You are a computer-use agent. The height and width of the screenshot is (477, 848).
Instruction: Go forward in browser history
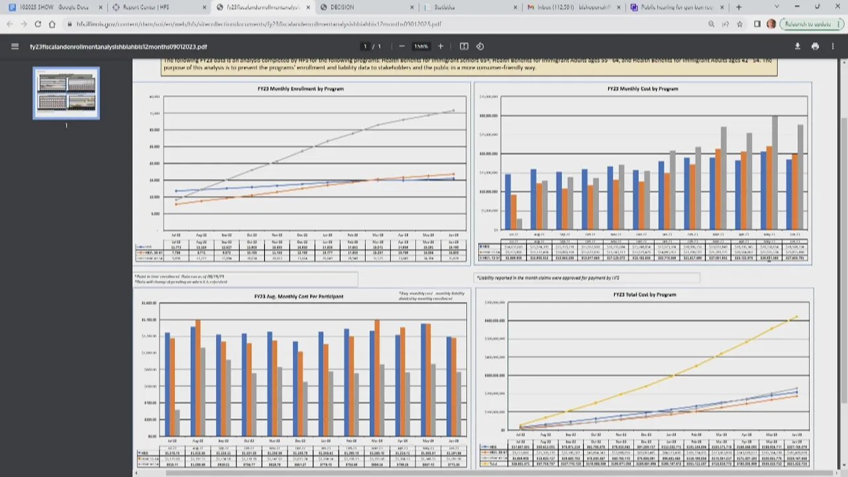[x=23, y=24]
